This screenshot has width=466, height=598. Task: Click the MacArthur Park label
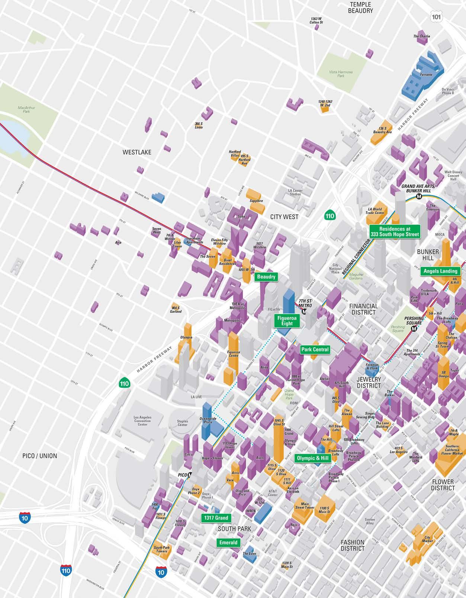(26, 109)
